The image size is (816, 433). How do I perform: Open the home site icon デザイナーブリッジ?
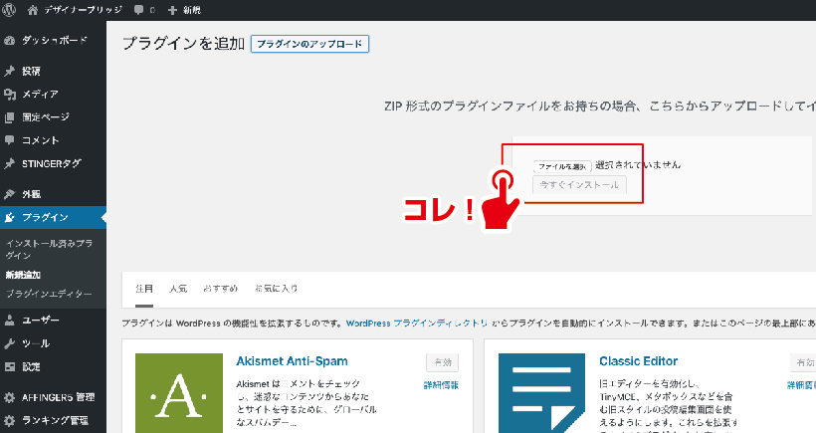pos(34,9)
